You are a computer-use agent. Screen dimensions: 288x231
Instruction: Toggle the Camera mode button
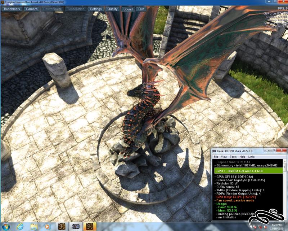(32, 9)
